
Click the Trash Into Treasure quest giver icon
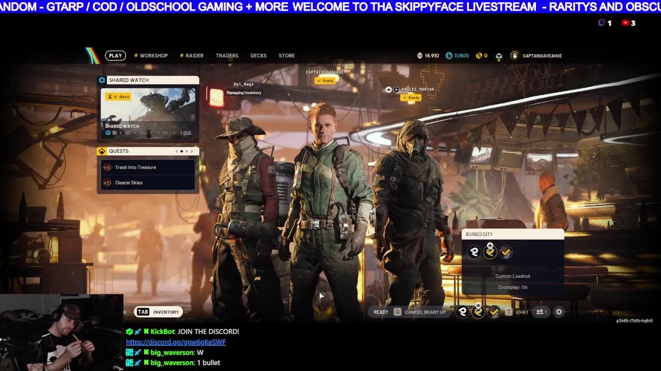point(107,167)
